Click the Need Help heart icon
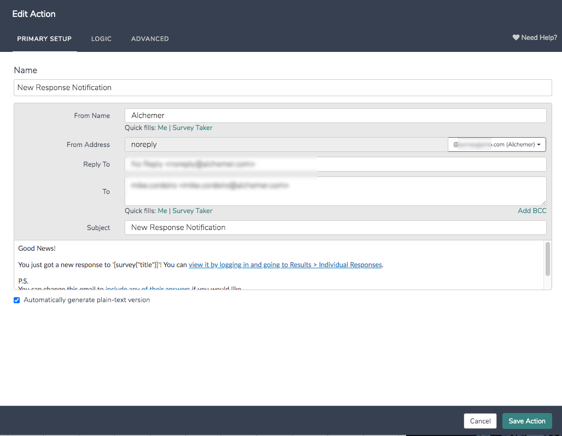 516,37
